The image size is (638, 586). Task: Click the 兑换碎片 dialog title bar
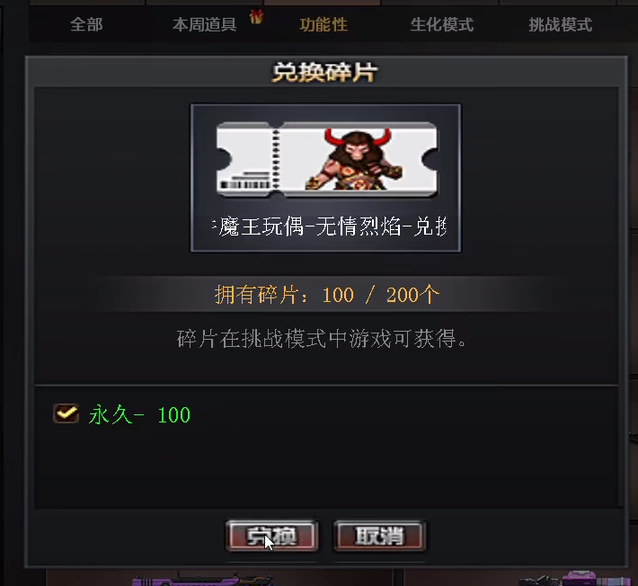324,73
